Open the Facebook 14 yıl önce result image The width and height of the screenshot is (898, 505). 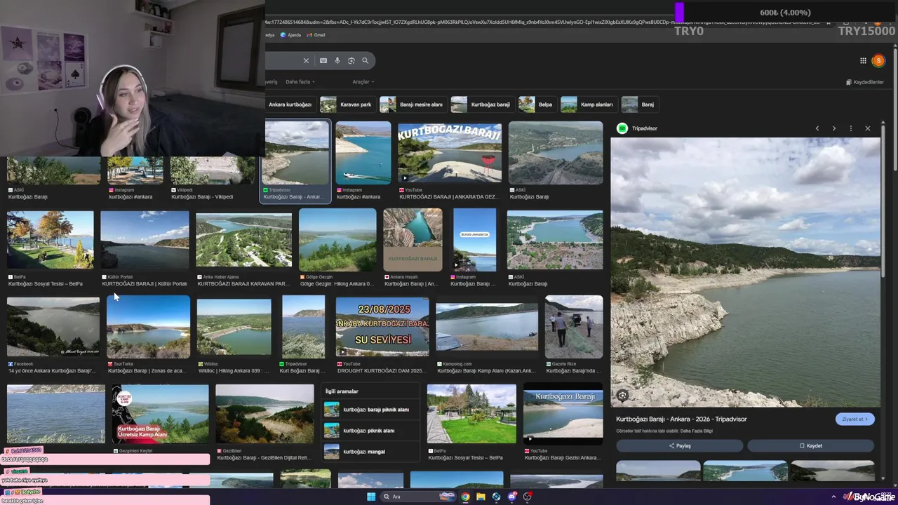pos(53,327)
